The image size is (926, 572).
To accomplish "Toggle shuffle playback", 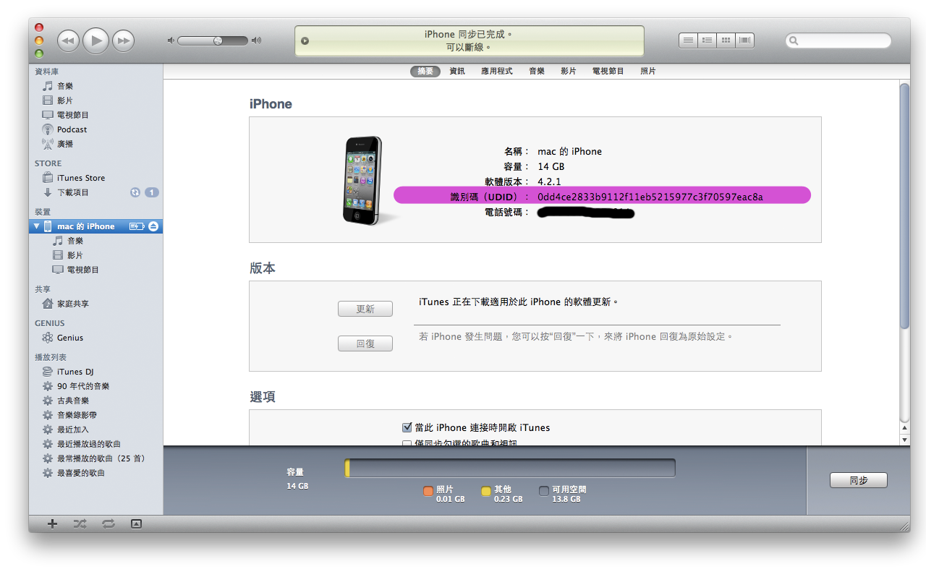I will pyautogui.click(x=80, y=524).
